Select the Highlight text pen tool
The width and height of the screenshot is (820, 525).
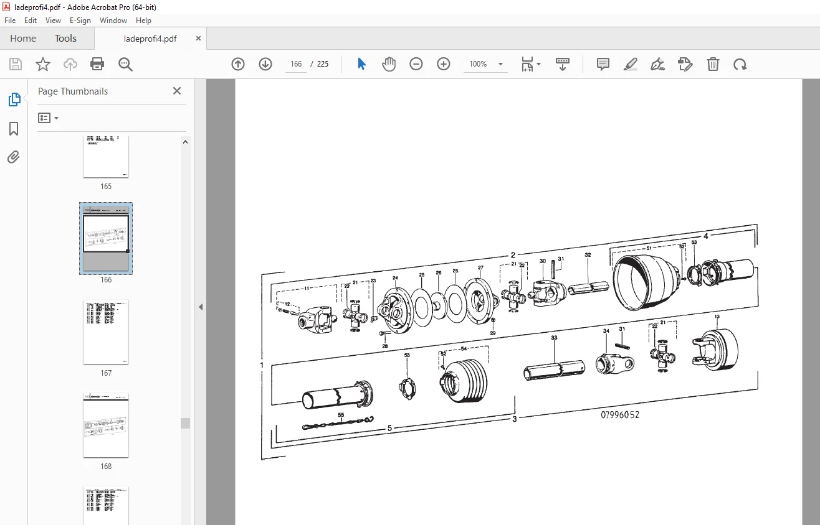(631, 64)
